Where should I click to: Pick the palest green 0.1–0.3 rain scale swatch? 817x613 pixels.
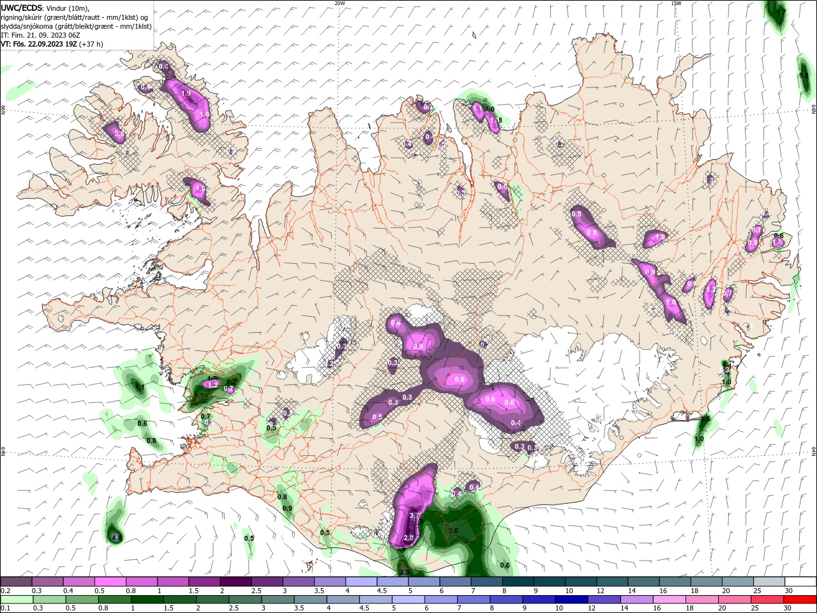[x=16, y=600]
